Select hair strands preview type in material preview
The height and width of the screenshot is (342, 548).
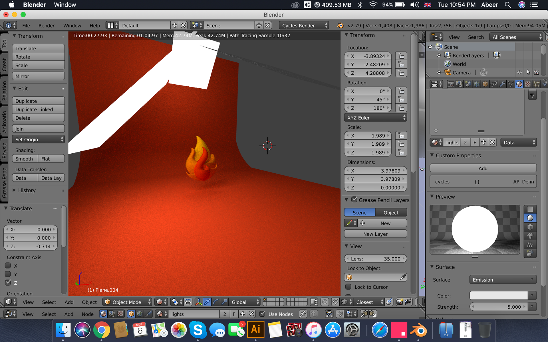(530, 245)
